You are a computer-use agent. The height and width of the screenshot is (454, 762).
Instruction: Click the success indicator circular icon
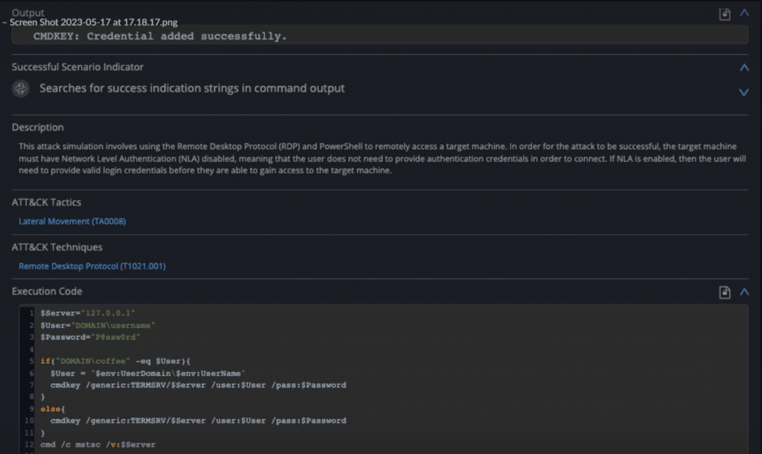(21, 89)
